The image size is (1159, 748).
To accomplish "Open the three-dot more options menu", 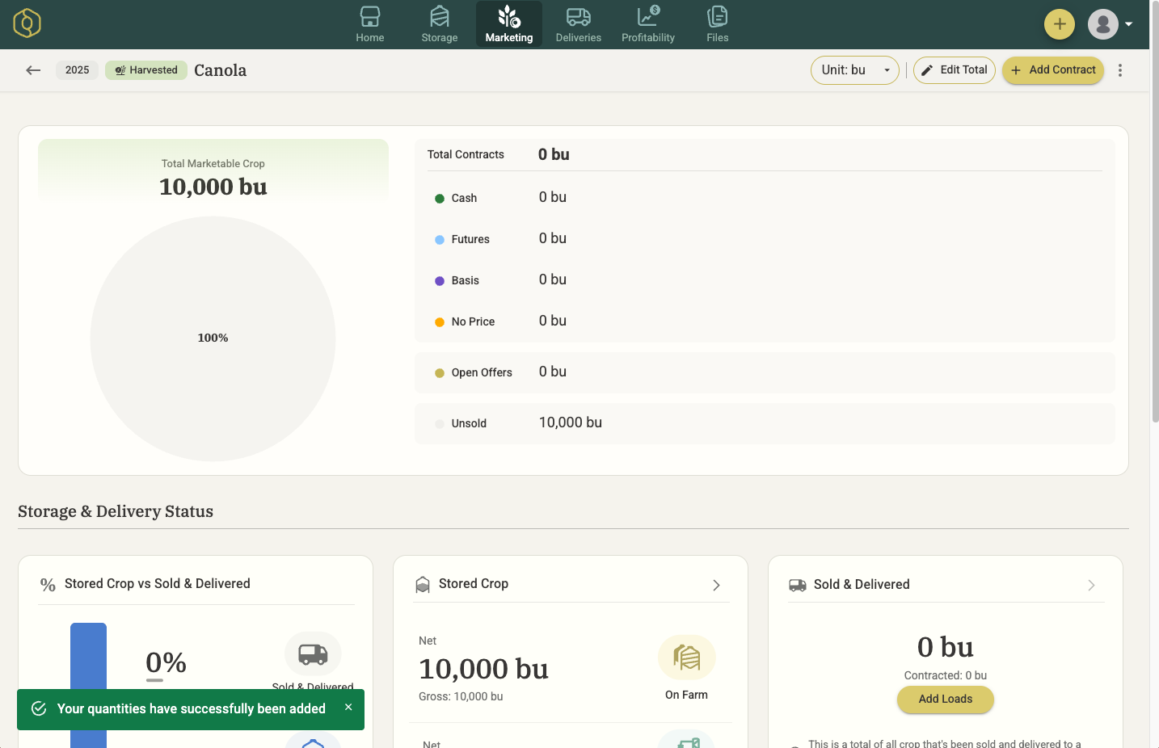I will click(x=1120, y=70).
